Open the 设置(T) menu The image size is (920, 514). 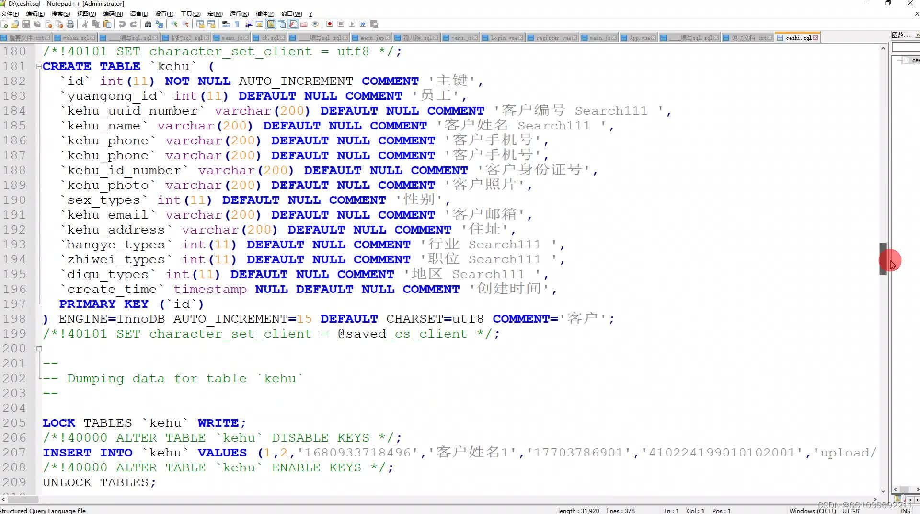pyautogui.click(x=164, y=14)
